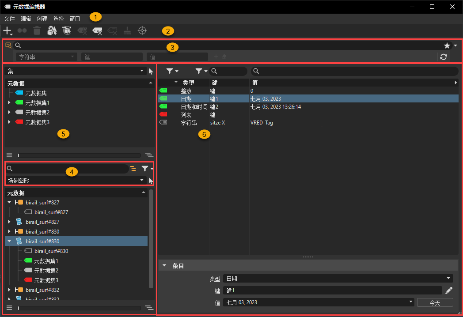Click the crosshair target toolbar icon
Screen dimensions: 463x317
point(142,30)
